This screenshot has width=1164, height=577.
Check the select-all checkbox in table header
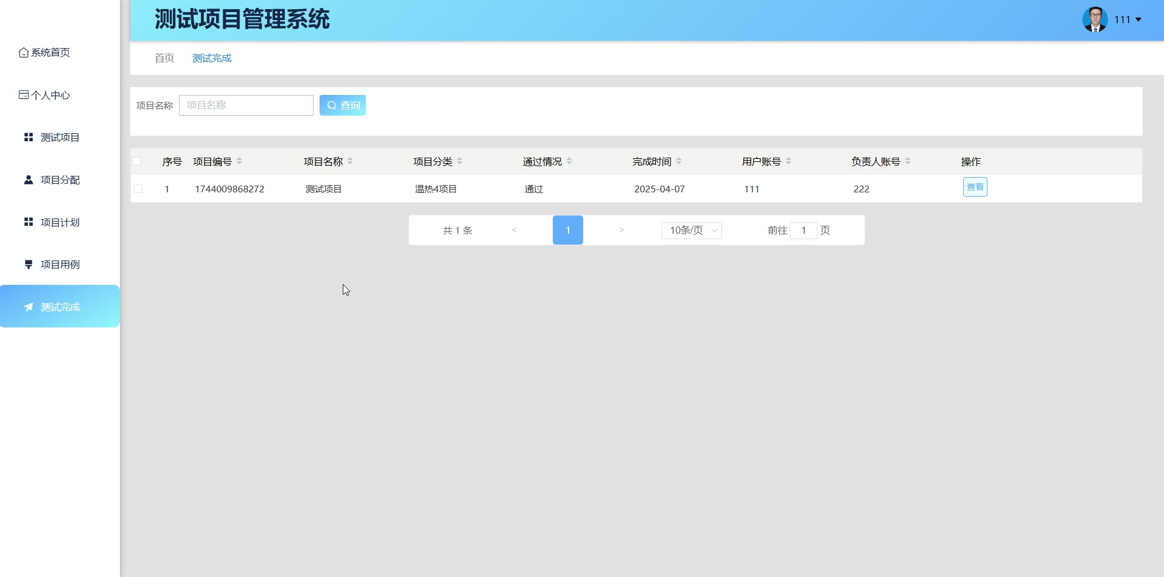coord(136,161)
